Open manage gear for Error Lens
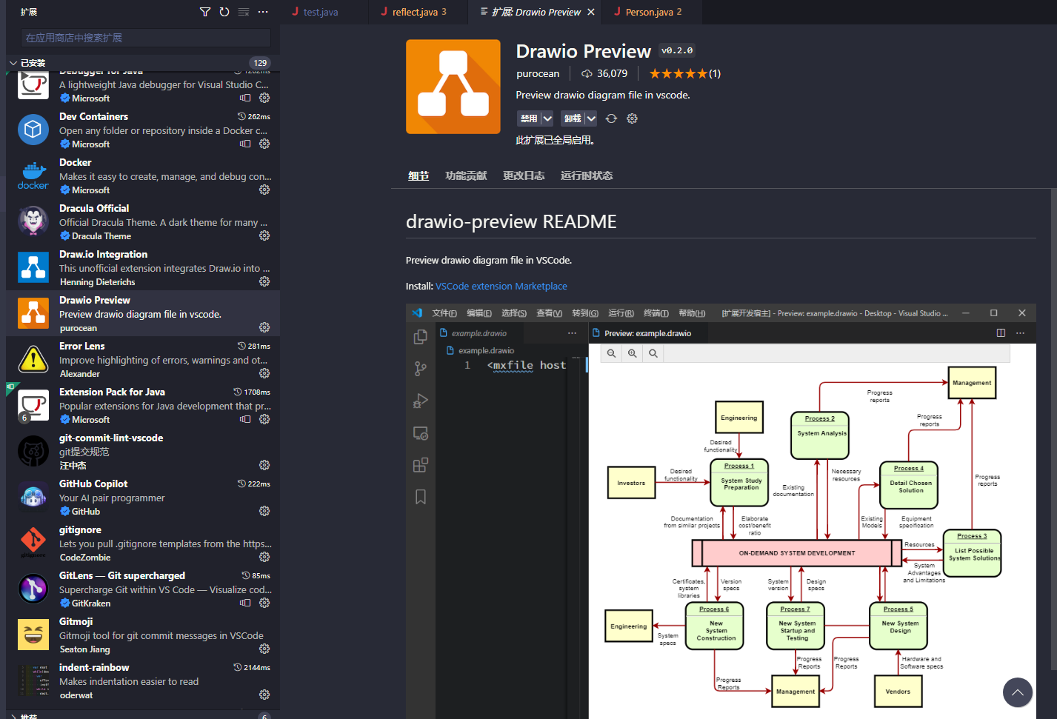1057x719 pixels. tap(264, 373)
